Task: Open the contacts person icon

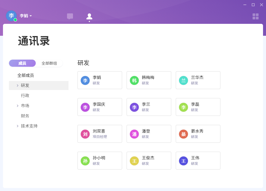Action: pos(89,16)
